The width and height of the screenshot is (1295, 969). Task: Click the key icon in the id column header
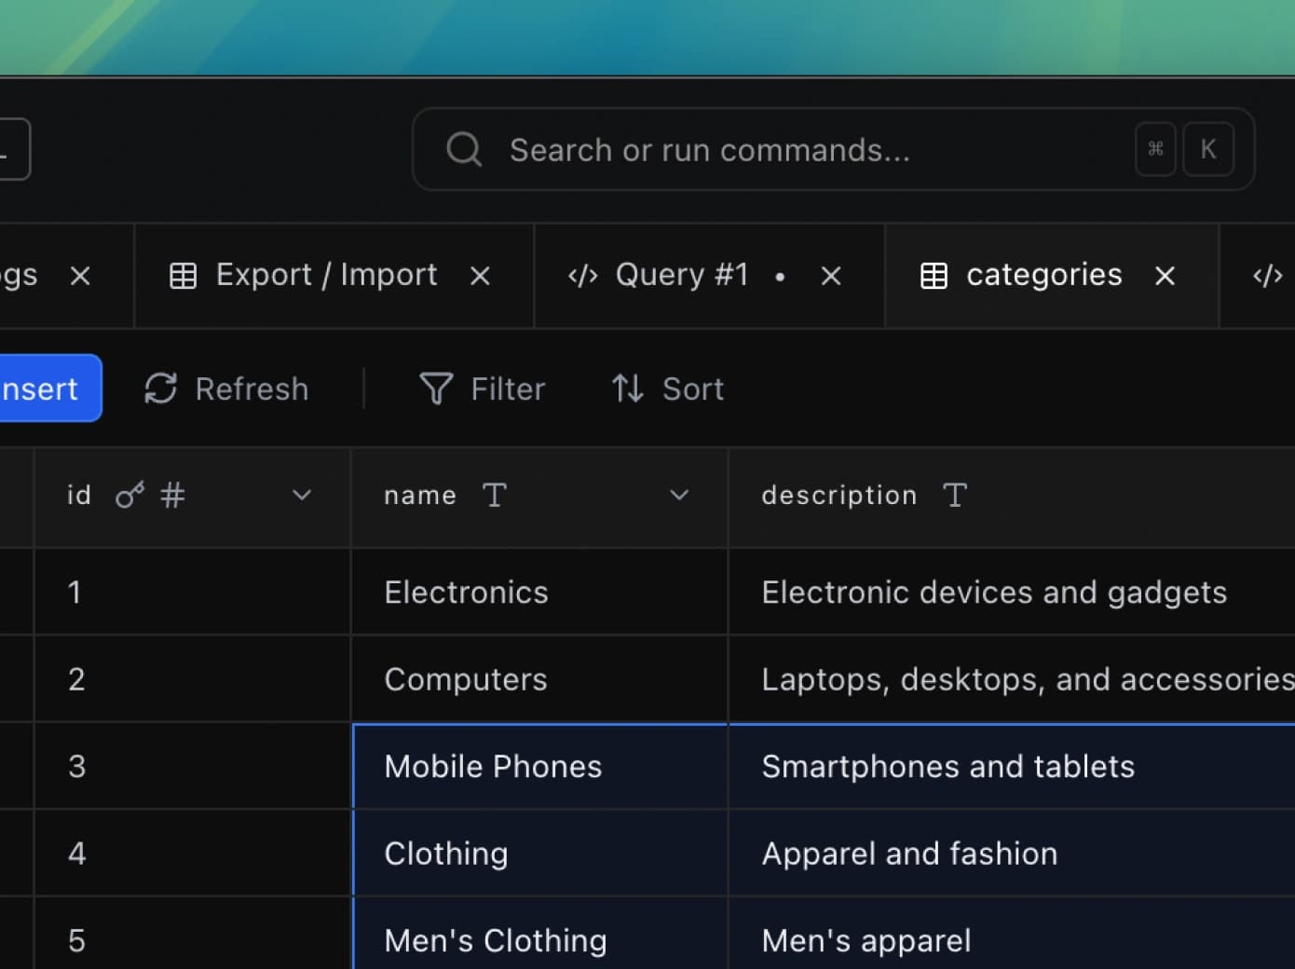[x=129, y=495]
